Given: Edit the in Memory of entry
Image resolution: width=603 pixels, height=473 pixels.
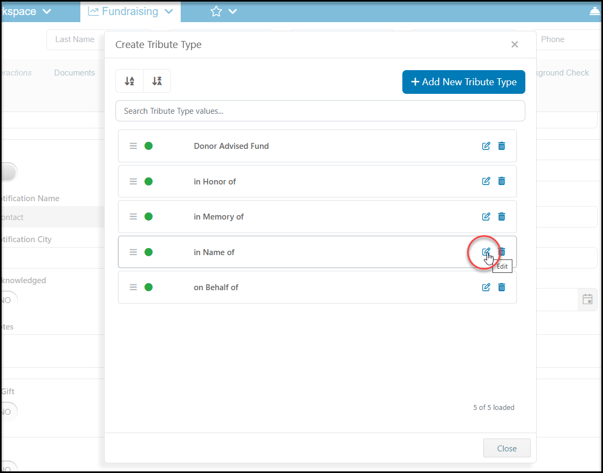Looking at the screenshot, I should pyautogui.click(x=486, y=216).
